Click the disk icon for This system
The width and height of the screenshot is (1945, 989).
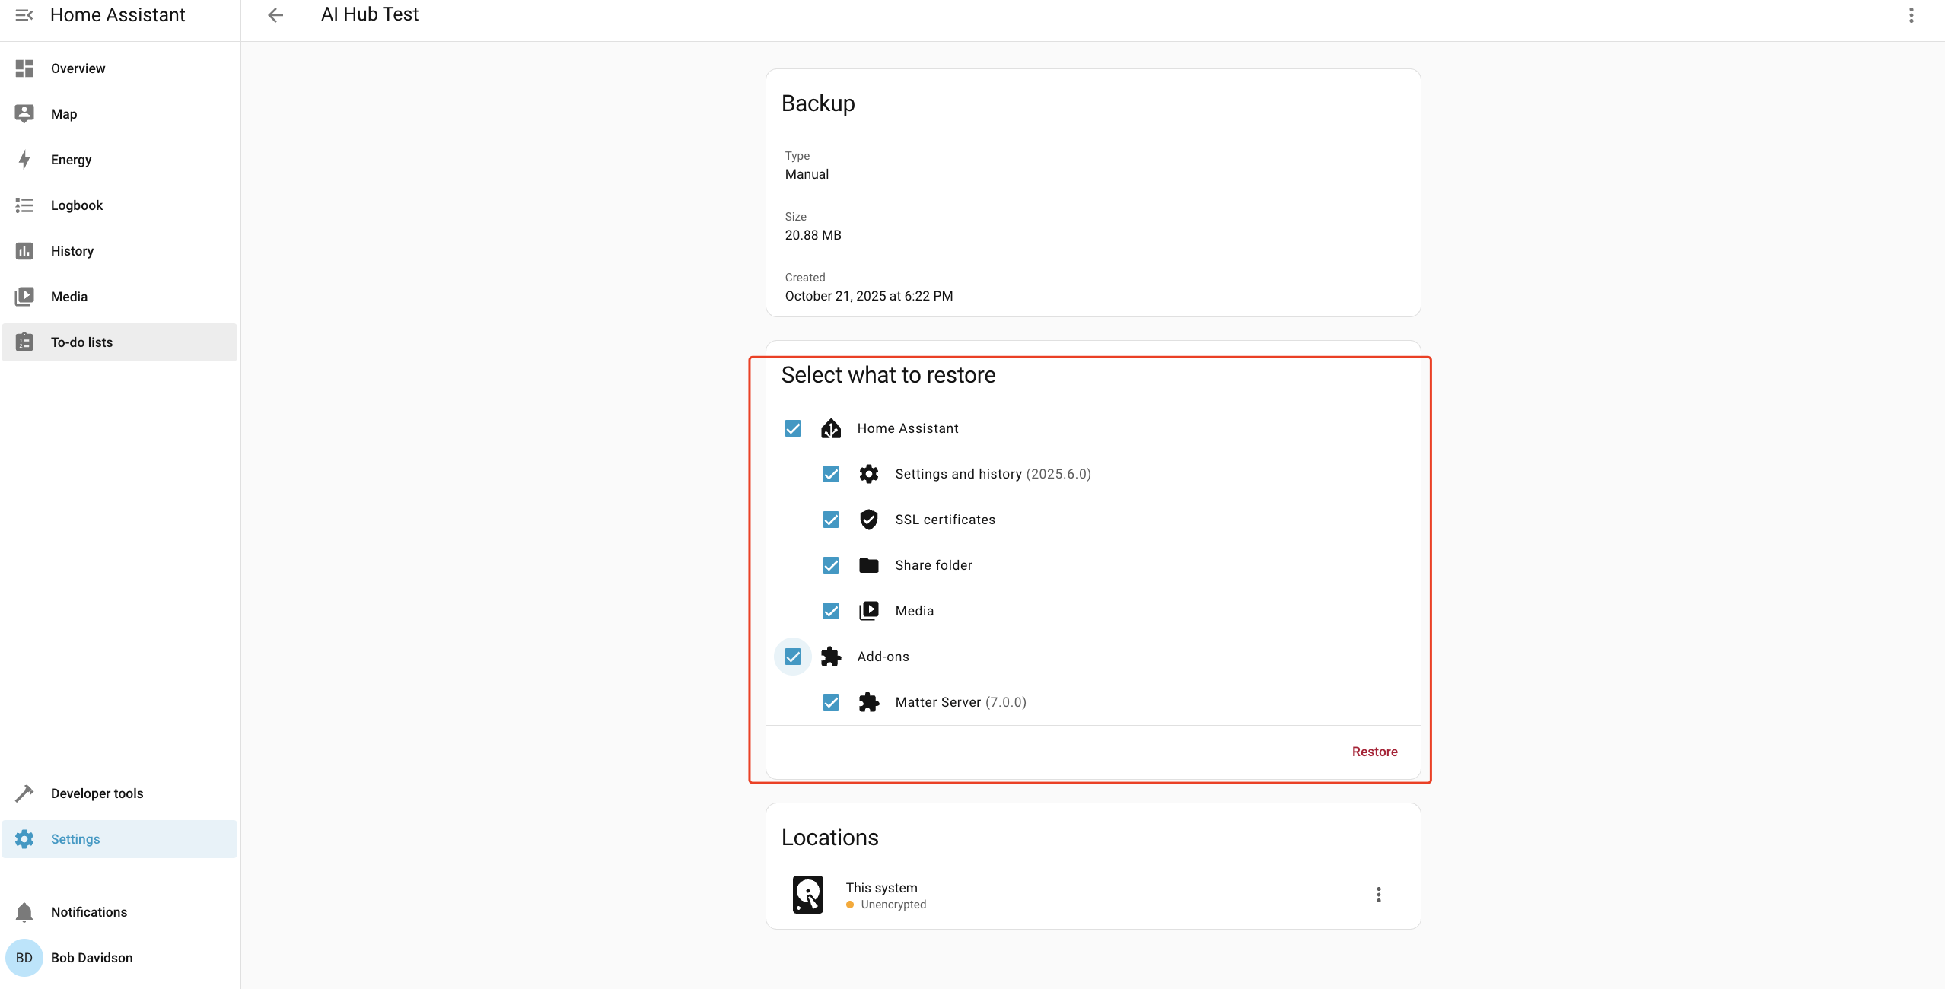[808, 895]
